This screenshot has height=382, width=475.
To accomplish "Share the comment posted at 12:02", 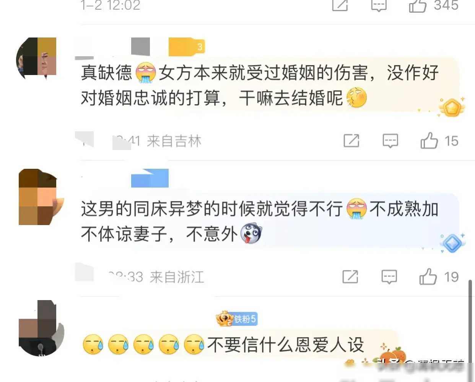I will click(340, 5).
